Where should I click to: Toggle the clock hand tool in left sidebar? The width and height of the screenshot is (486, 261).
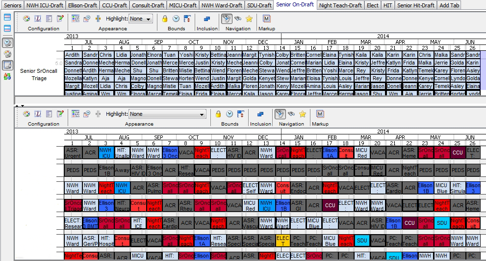(7, 43)
